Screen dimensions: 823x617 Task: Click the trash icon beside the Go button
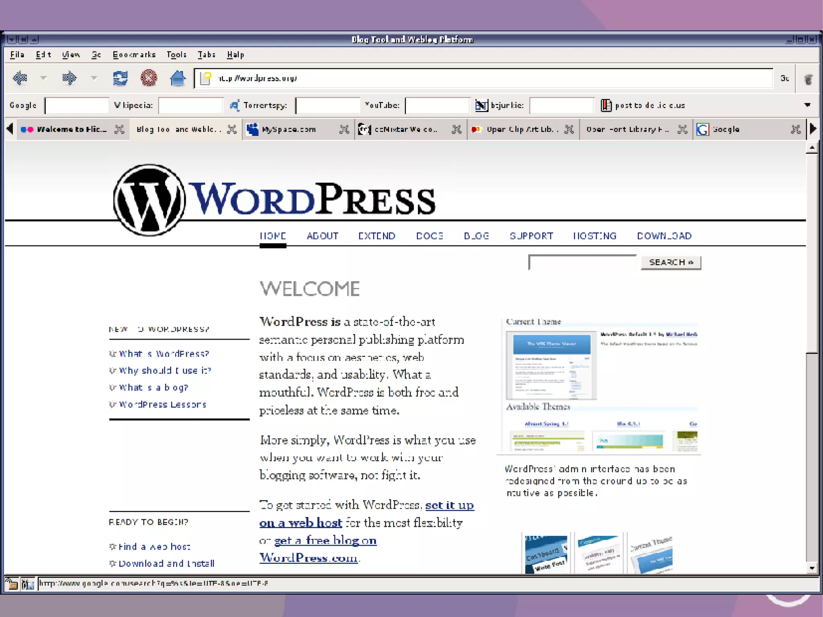pos(808,79)
